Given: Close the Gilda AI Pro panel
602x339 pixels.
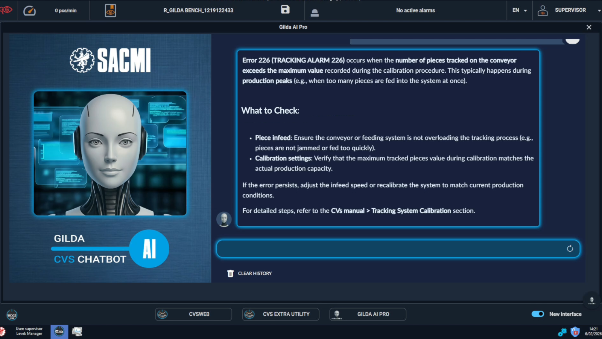Looking at the screenshot, I should [589, 27].
